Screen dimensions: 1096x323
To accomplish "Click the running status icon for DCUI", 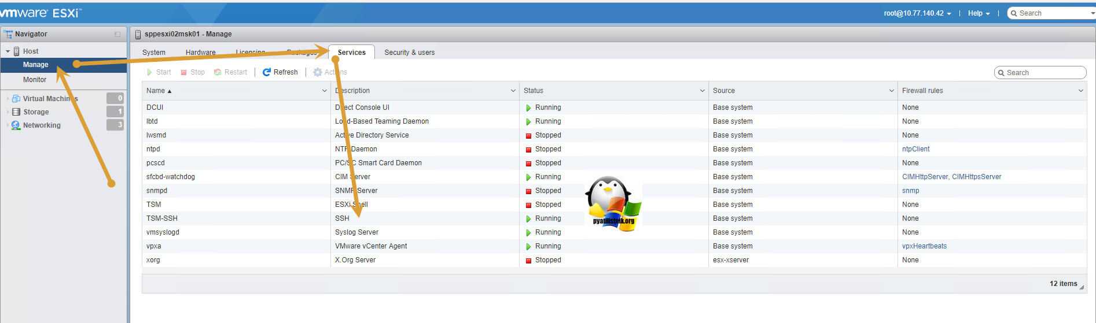I will pyautogui.click(x=528, y=107).
